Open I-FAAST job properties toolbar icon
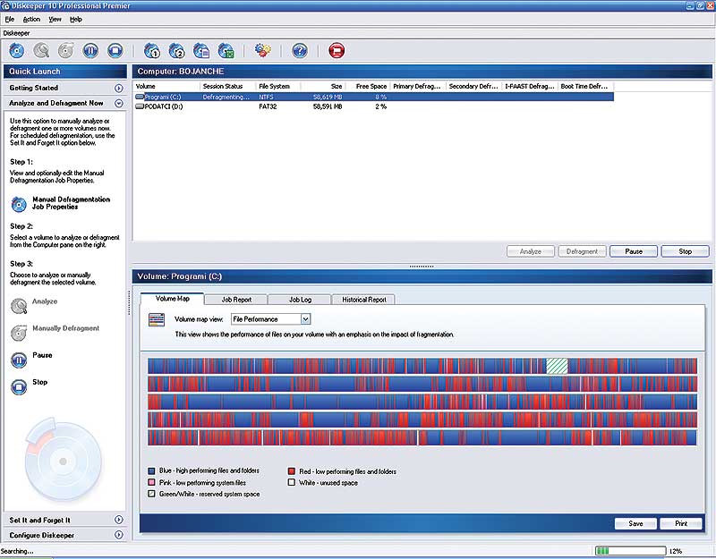 (200, 51)
